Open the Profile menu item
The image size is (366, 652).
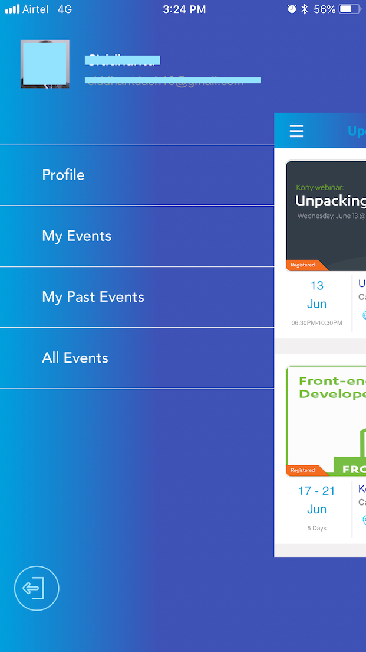[63, 175]
